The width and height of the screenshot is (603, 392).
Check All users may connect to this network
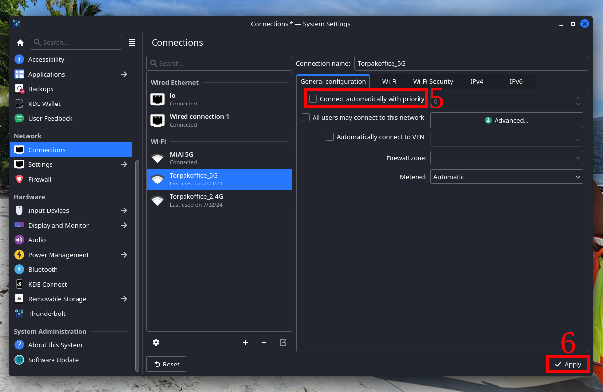click(306, 118)
